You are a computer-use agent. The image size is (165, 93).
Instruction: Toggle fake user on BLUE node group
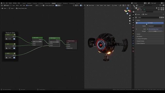pyautogui.click(x=14, y=48)
